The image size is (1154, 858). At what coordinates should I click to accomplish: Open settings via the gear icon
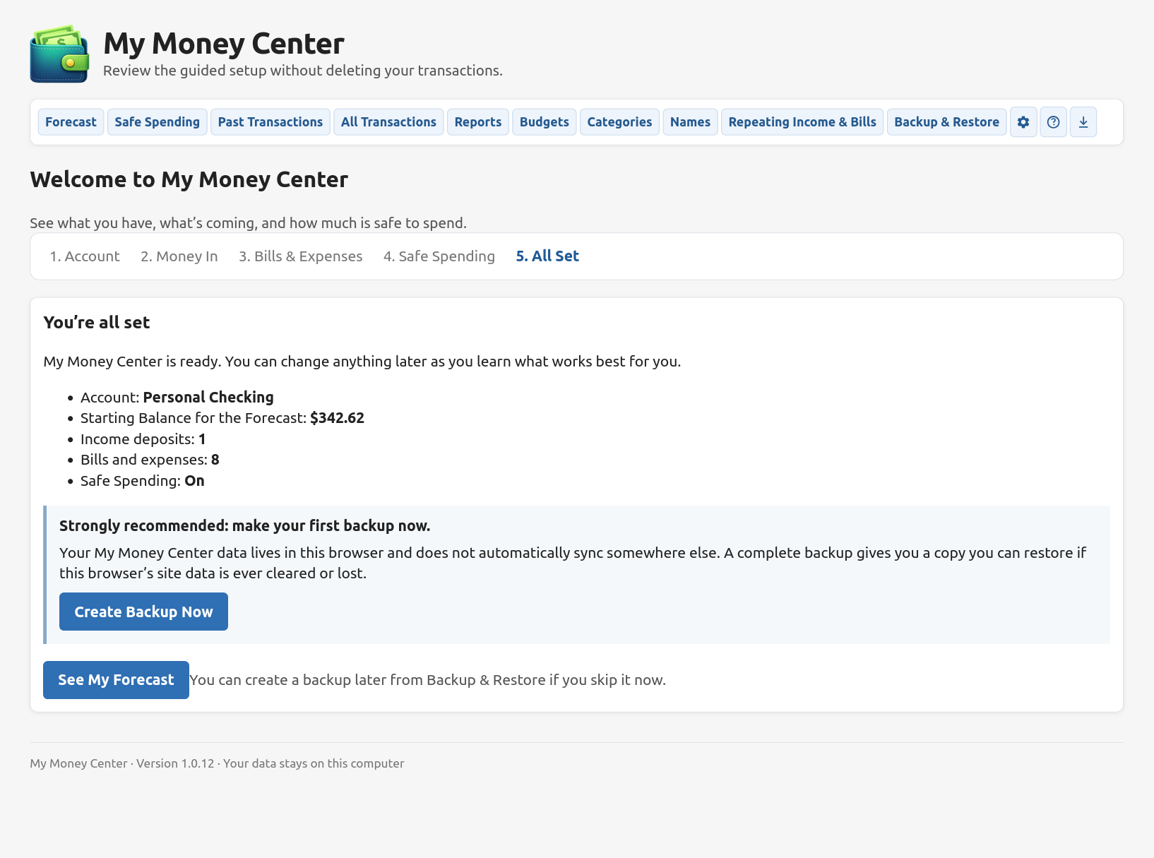[x=1023, y=122]
